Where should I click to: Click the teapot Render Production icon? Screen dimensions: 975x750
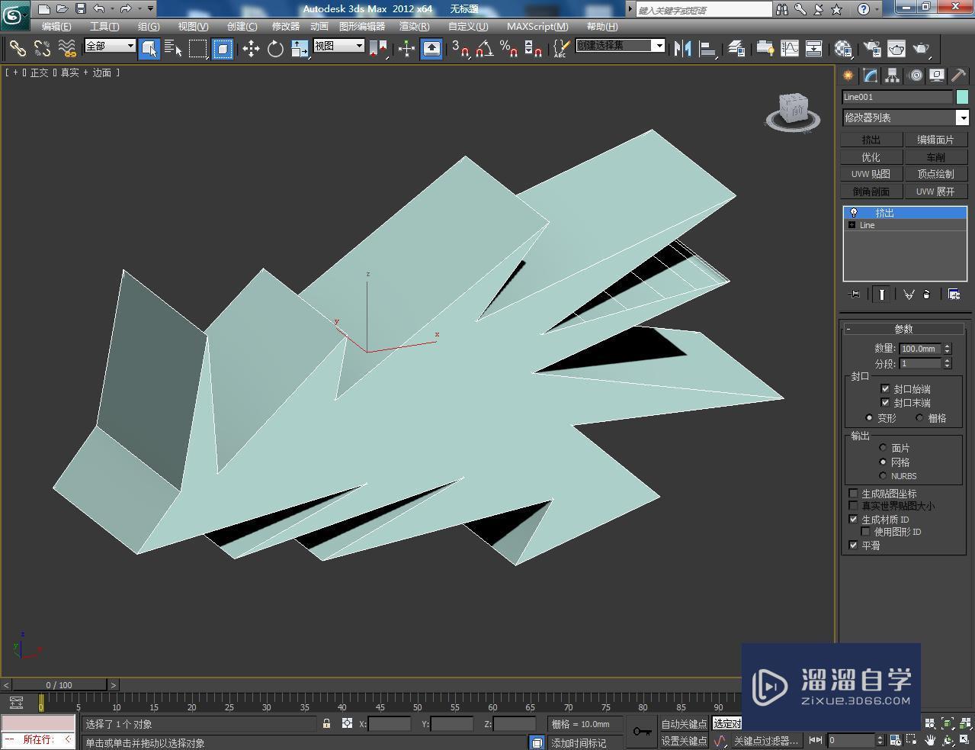(921, 49)
